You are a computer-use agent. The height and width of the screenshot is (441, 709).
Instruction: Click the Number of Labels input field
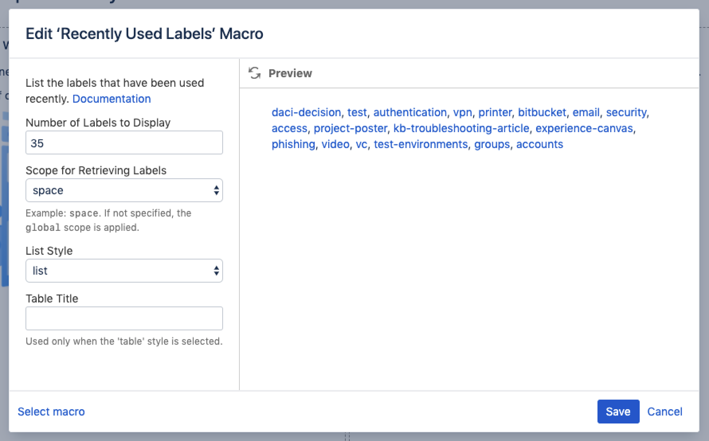[124, 143]
